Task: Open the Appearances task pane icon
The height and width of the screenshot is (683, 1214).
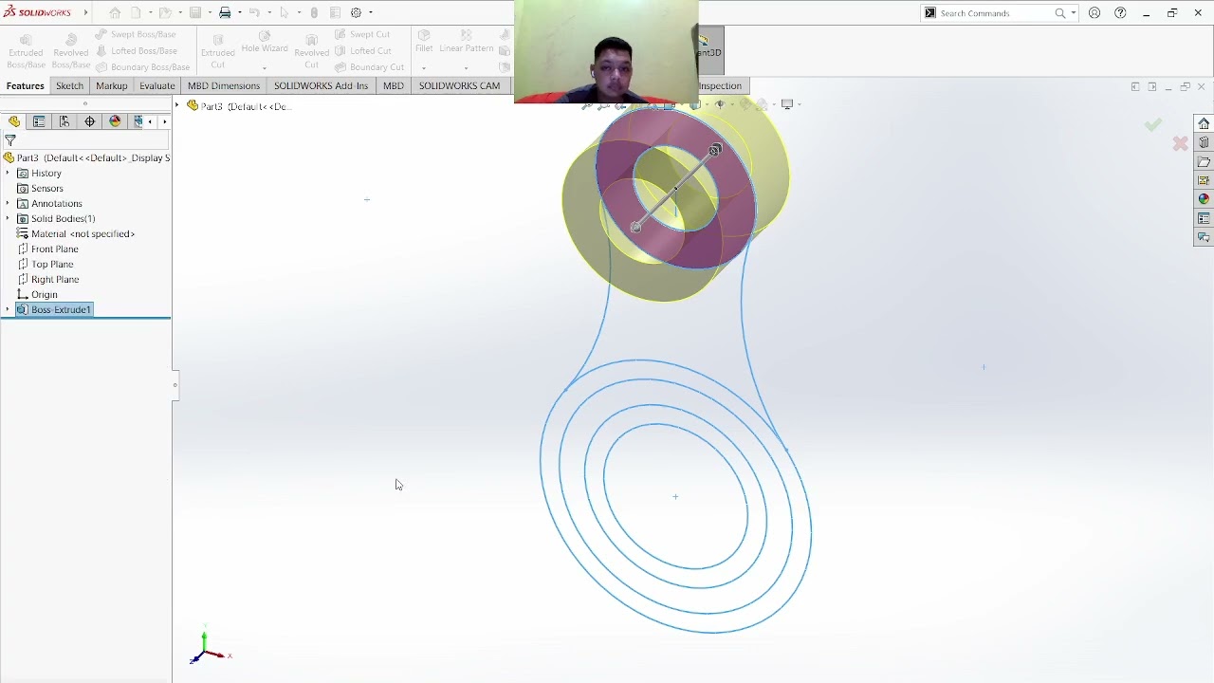Action: click(1204, 199)
